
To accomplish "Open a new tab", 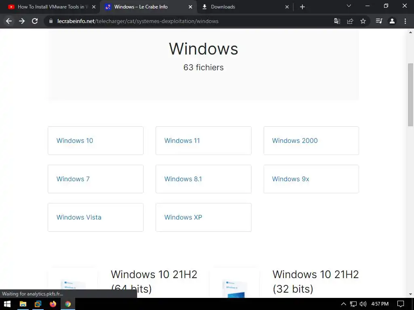I will (x=302, y=7).
